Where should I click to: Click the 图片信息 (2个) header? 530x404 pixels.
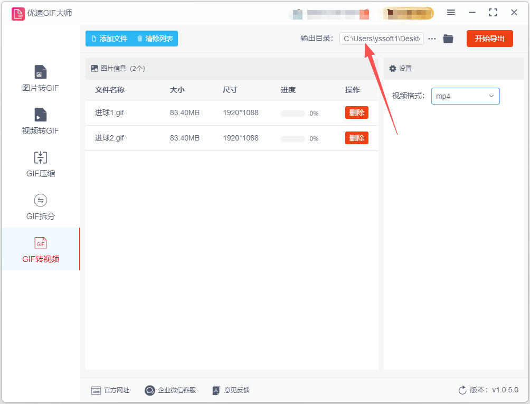tap(118, 69)
